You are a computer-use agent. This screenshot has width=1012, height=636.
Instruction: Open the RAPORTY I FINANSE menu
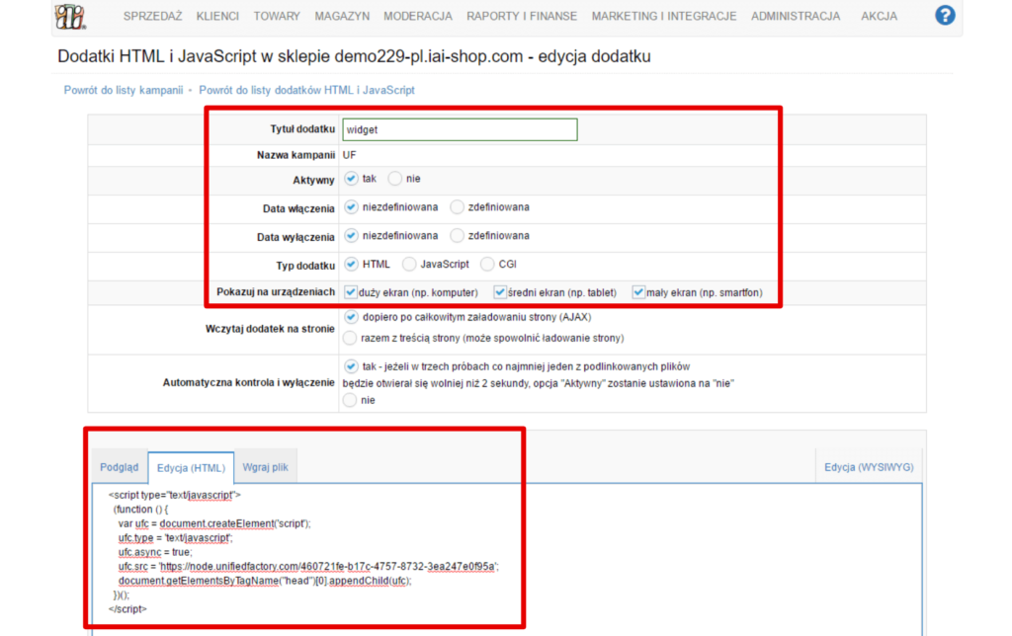[522, 16]
